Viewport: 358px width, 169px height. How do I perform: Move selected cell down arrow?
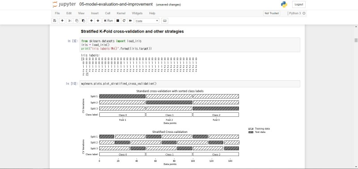point(98,21)
